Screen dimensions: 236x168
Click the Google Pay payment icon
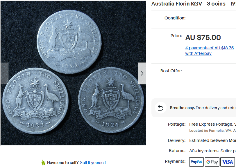[212, 162]
